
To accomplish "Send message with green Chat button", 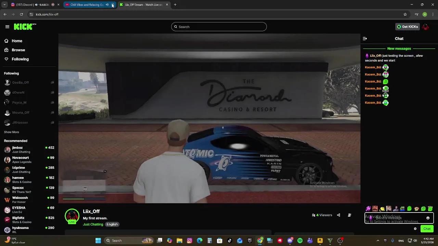I will [x=427, y=229].
